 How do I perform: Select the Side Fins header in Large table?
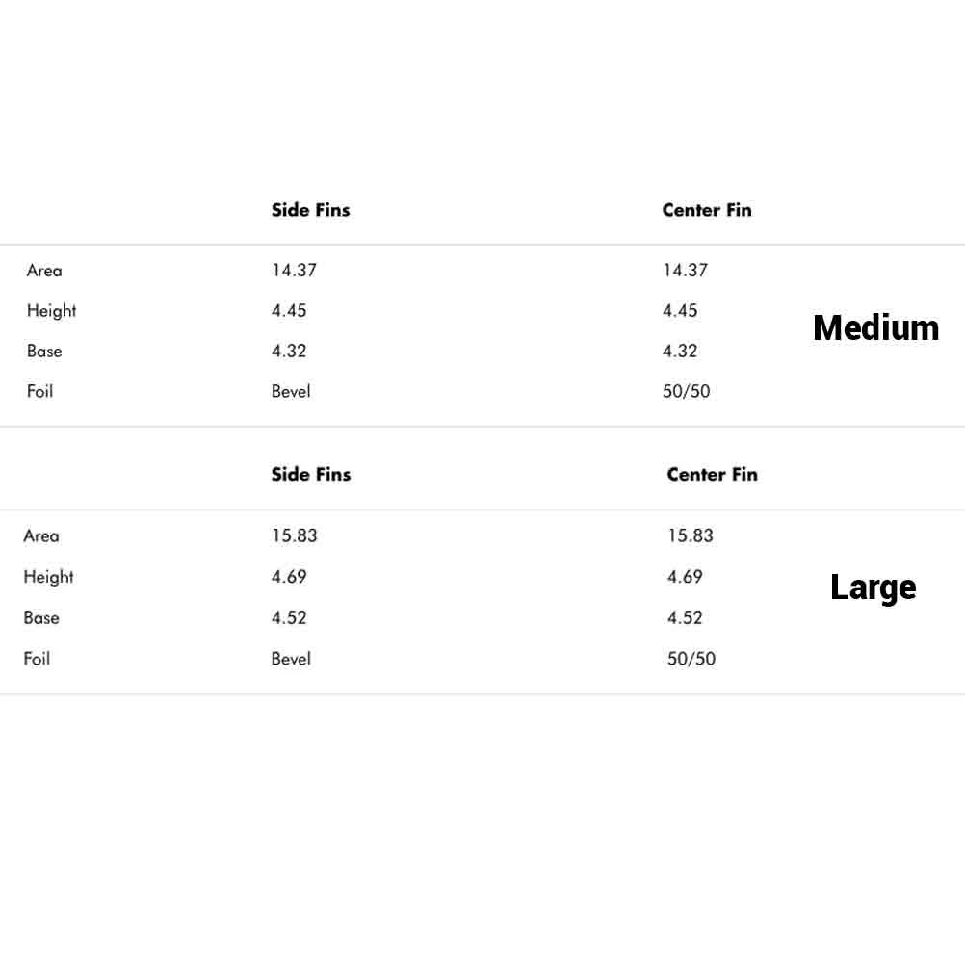(311, 474)
